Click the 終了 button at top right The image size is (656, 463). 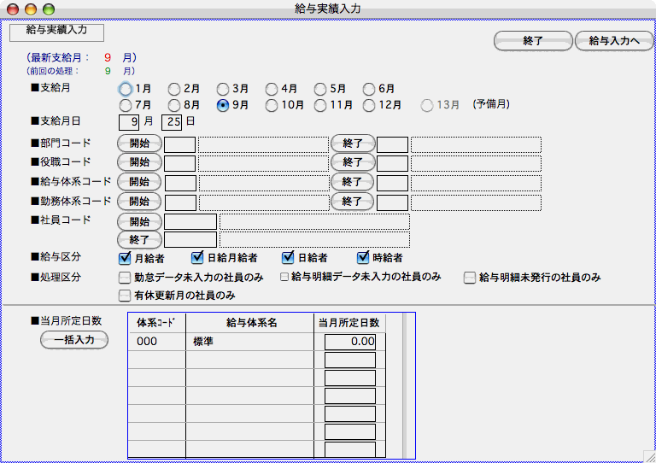(x=532, y=40)
